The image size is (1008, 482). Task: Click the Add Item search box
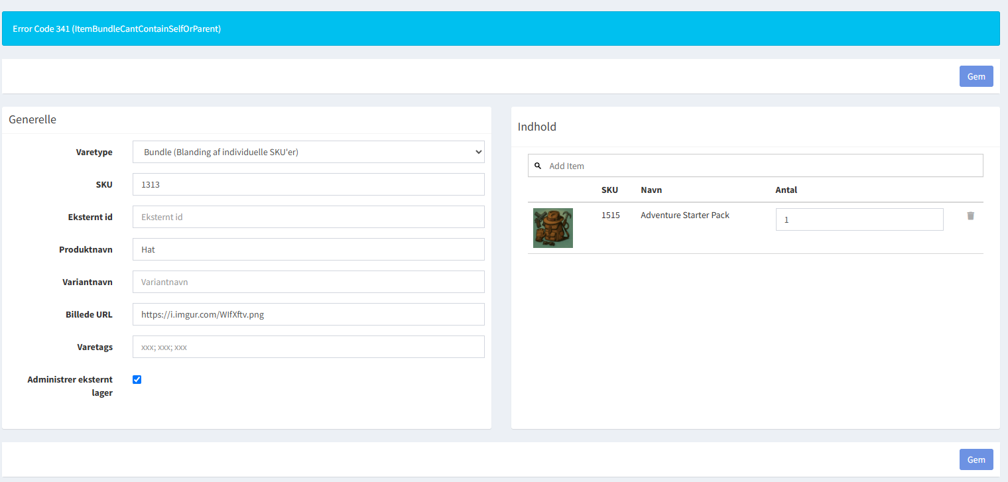[x=755, y=166]
